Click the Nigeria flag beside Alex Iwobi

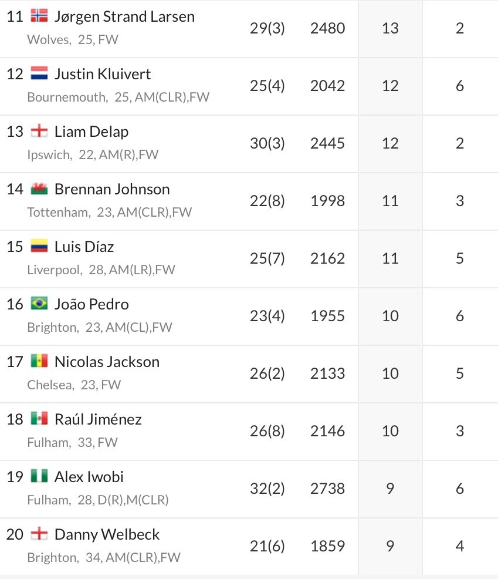(39, 477)
